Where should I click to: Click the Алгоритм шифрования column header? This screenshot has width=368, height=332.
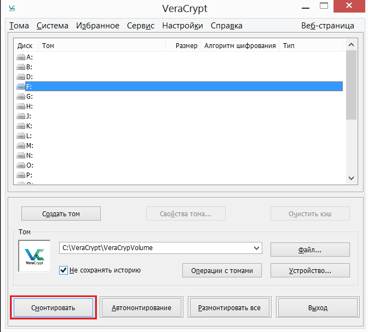(240, 46)
